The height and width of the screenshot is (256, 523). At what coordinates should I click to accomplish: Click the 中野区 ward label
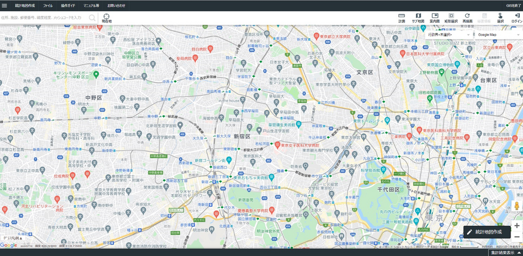(x=93, y=98)
